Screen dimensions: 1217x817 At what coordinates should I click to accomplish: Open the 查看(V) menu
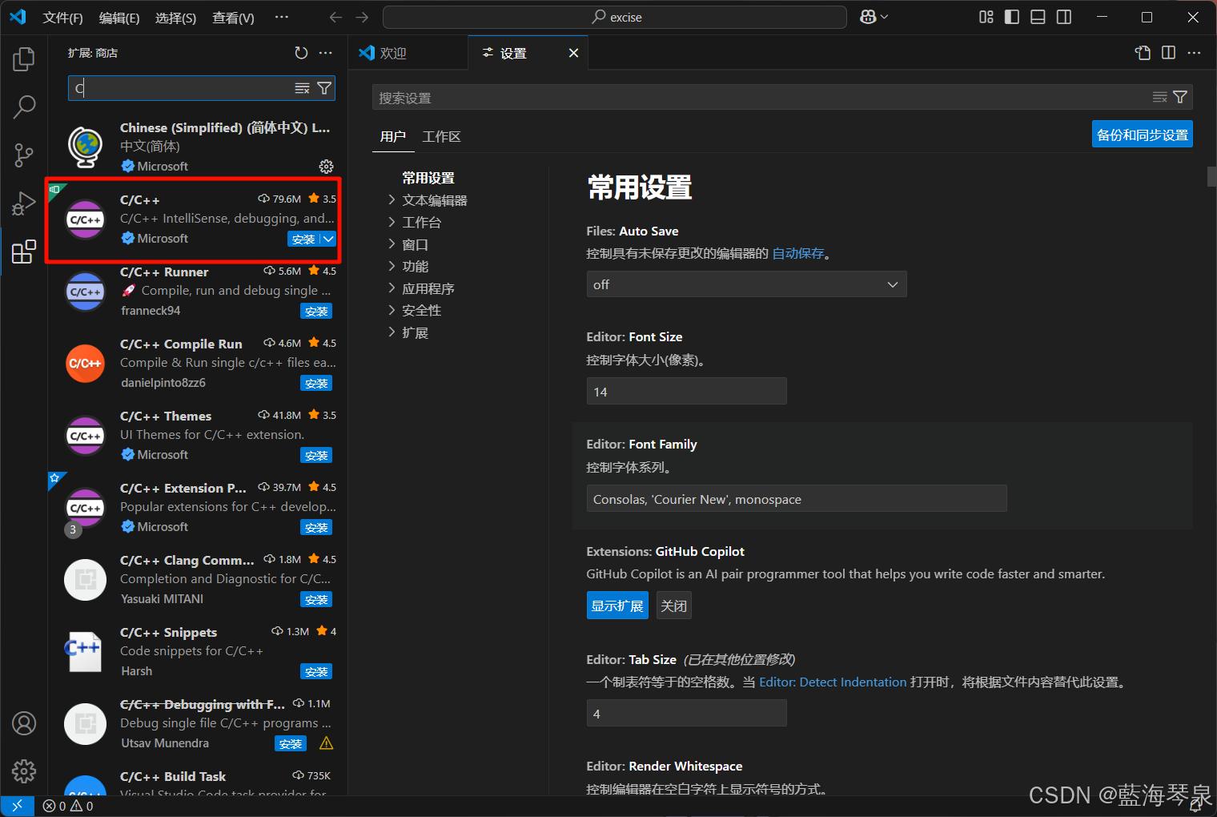tap(233, 18)
